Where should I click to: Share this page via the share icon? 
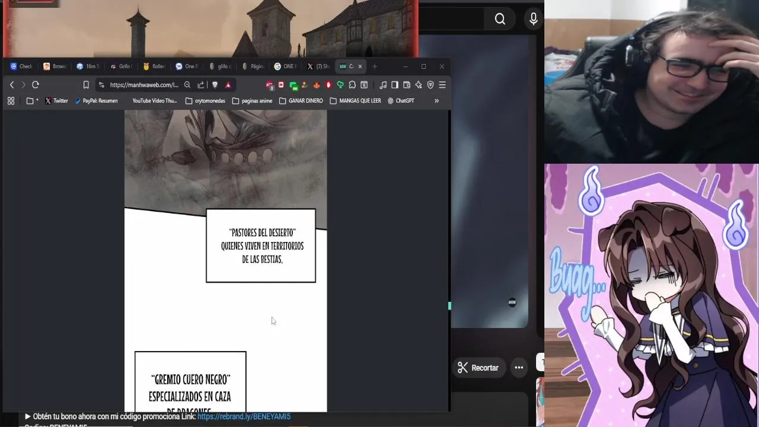(201, 85)
